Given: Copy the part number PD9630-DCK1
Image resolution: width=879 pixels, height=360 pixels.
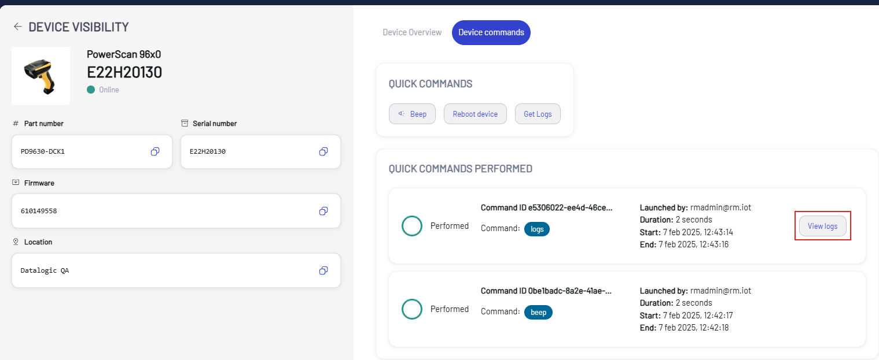Looking at the screenshot, I should (155, 151).
